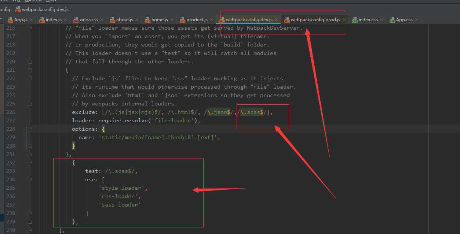Open the index.js editor tab
Viewport: 460px width, 234px height.
pyautogui.click(x=54, y=20)
